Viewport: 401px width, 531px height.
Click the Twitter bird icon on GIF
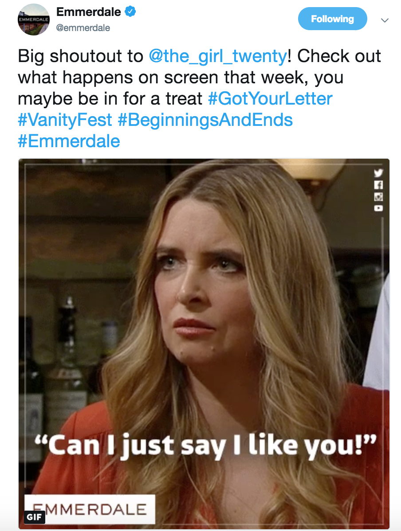(378, 173)
